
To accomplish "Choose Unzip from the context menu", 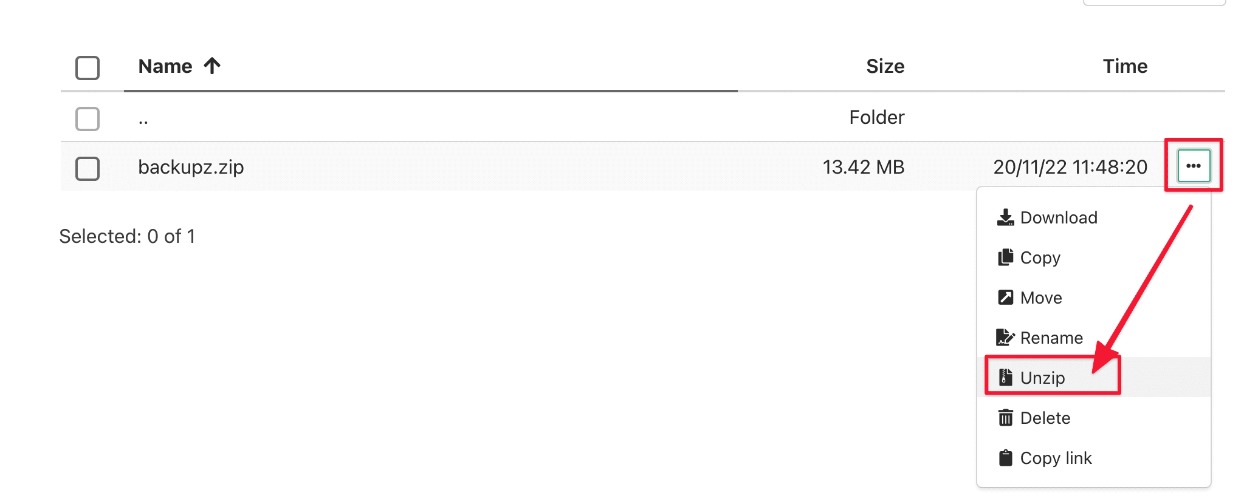I will coord(1042,378).
